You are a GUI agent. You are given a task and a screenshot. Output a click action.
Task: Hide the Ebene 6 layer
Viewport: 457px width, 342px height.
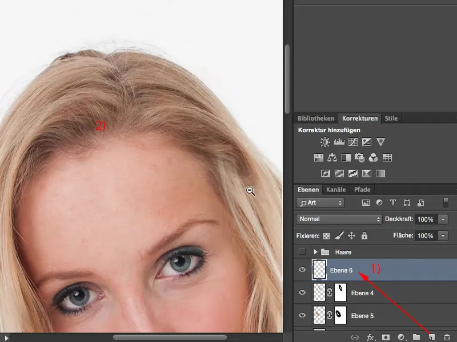click(302, 270)
